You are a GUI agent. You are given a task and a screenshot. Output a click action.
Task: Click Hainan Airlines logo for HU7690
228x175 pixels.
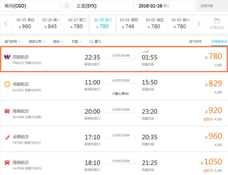coord(7,162)
